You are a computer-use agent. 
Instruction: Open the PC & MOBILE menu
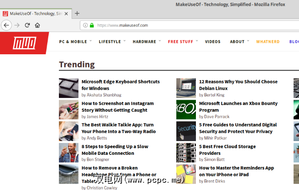[x=73, y=42]
